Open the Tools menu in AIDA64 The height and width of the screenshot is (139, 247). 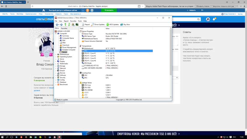pyautogui.click(x=80, y=21)
